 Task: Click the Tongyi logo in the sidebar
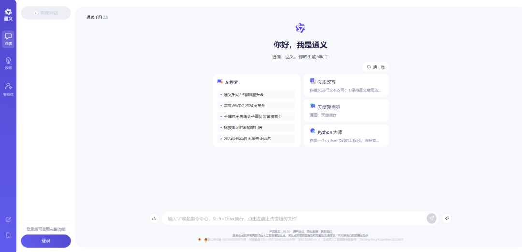click(8, 14)
